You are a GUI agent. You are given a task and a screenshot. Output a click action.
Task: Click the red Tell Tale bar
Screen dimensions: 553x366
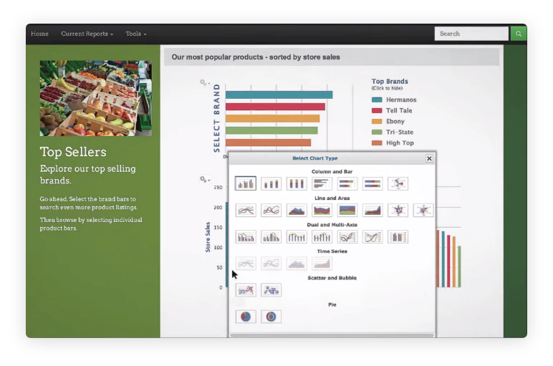click(x=276, y=107)
